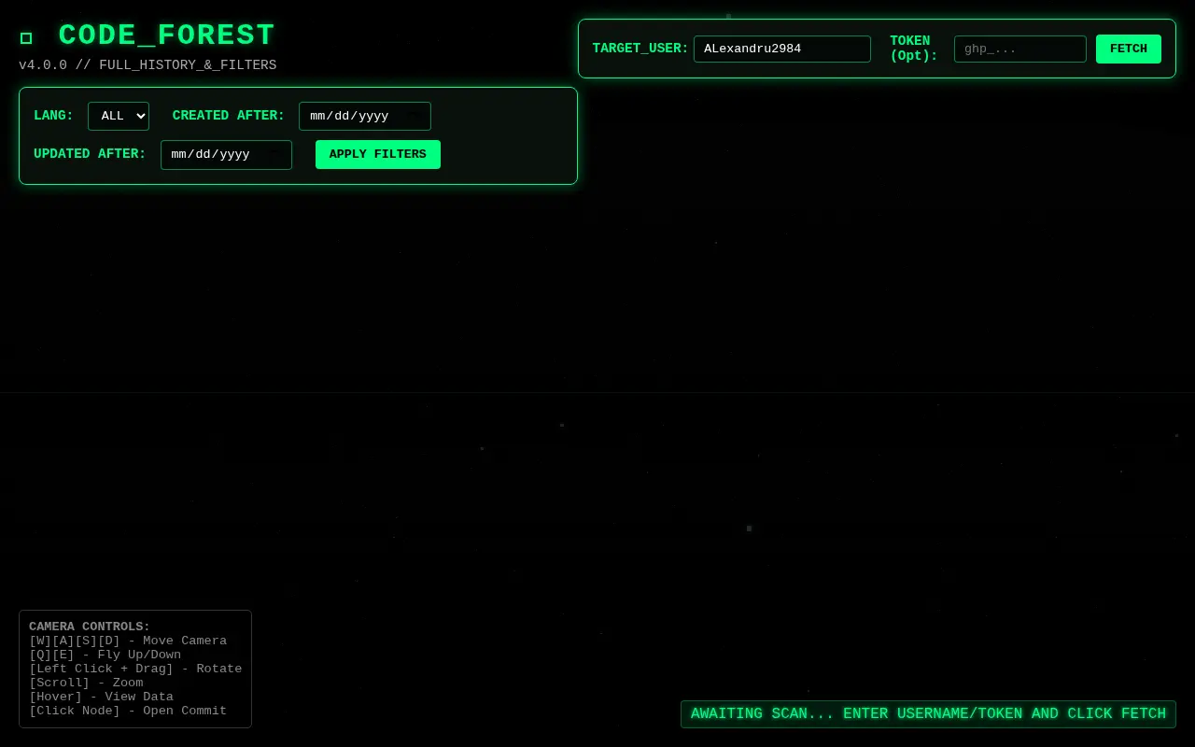1195x747 pixels.
Task: Click the UPDATED AFTER: label
Action: click(x=90, y=154)
